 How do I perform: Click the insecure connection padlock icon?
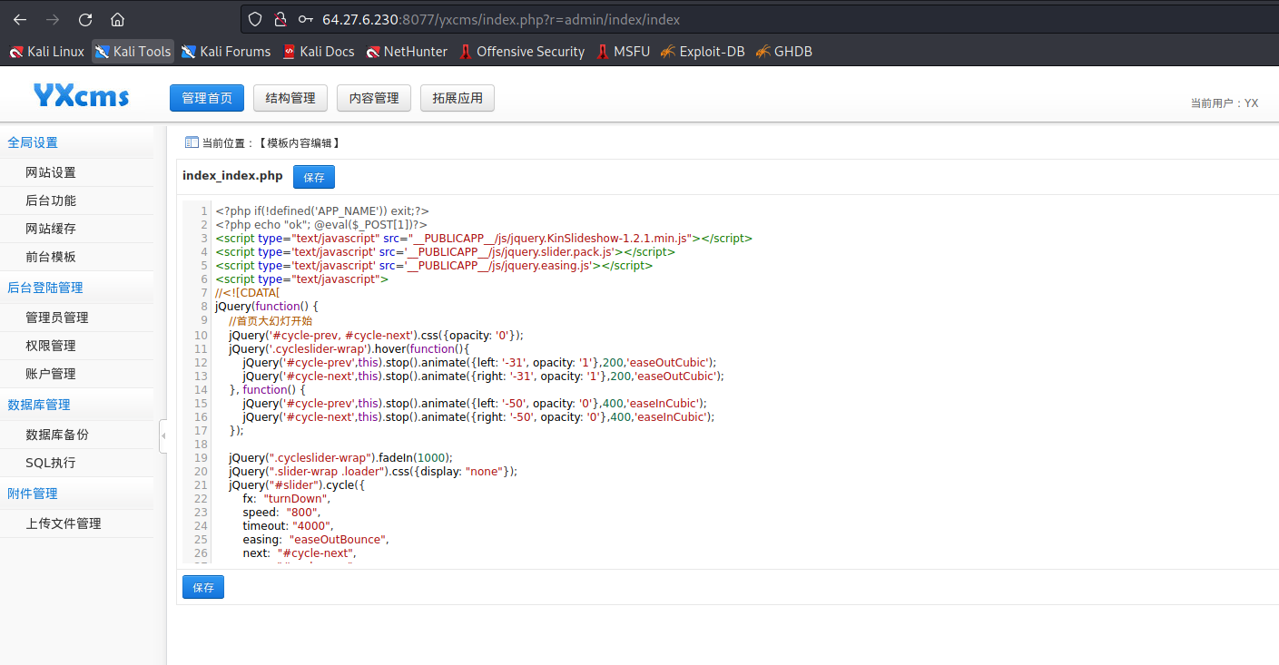coord(280,19)
